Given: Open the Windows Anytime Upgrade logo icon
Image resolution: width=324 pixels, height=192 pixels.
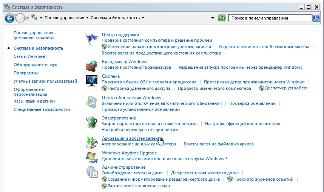Looking at the screenshot, I should pyautogui.click(x=92, y=156).
